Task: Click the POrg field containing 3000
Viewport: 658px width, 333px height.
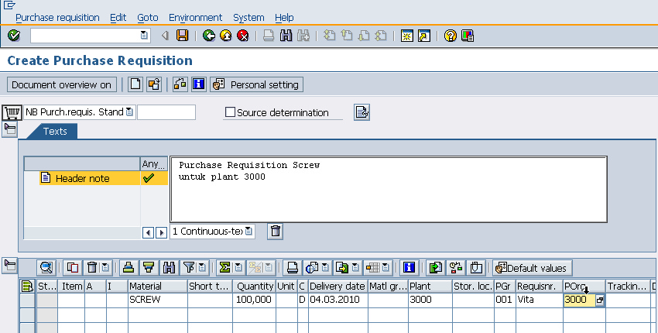Action: click(x=579, y=300)
